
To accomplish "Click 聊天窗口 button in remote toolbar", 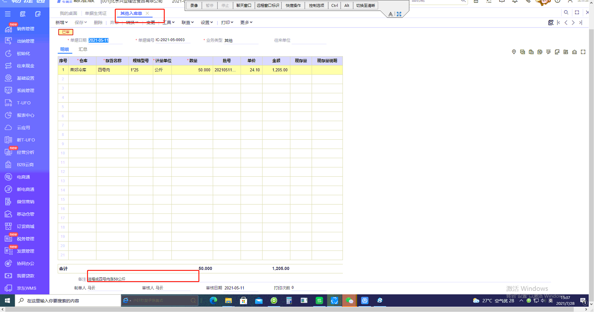I will [244, 5].
